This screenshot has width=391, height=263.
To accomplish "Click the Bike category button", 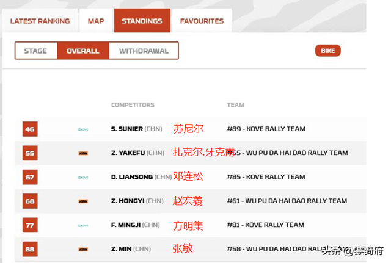I will [x=327, y=51].
